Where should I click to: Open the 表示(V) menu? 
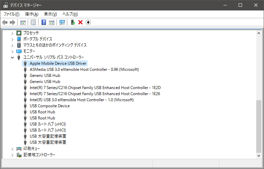50,14
